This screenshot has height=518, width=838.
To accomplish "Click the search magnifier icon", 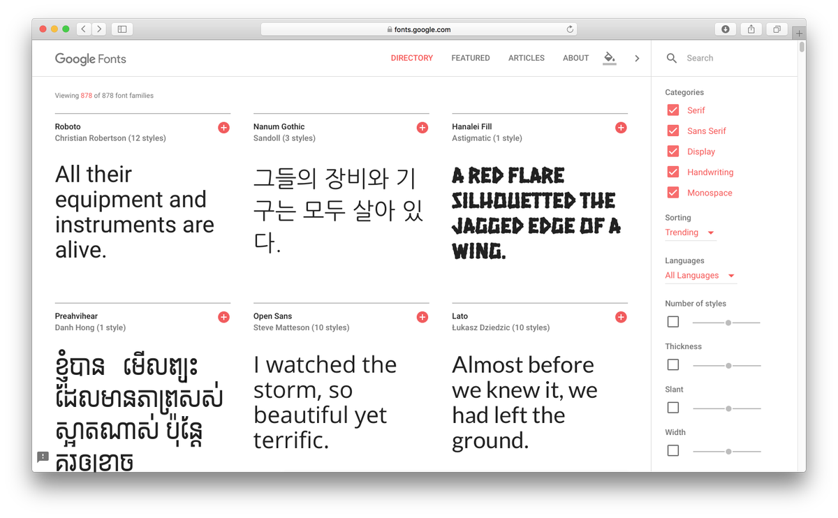I will pyautogui.click(x=672, y=59).
